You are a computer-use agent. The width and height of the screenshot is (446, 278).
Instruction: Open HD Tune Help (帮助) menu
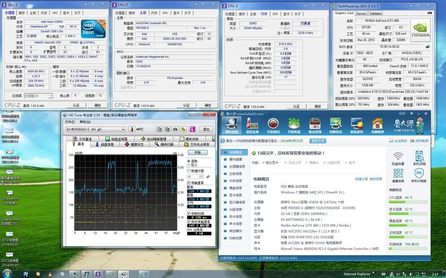(85, 122)
